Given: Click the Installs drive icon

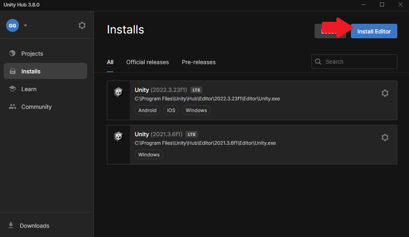Looking at the screenshot, I should [x=13, y=71].
